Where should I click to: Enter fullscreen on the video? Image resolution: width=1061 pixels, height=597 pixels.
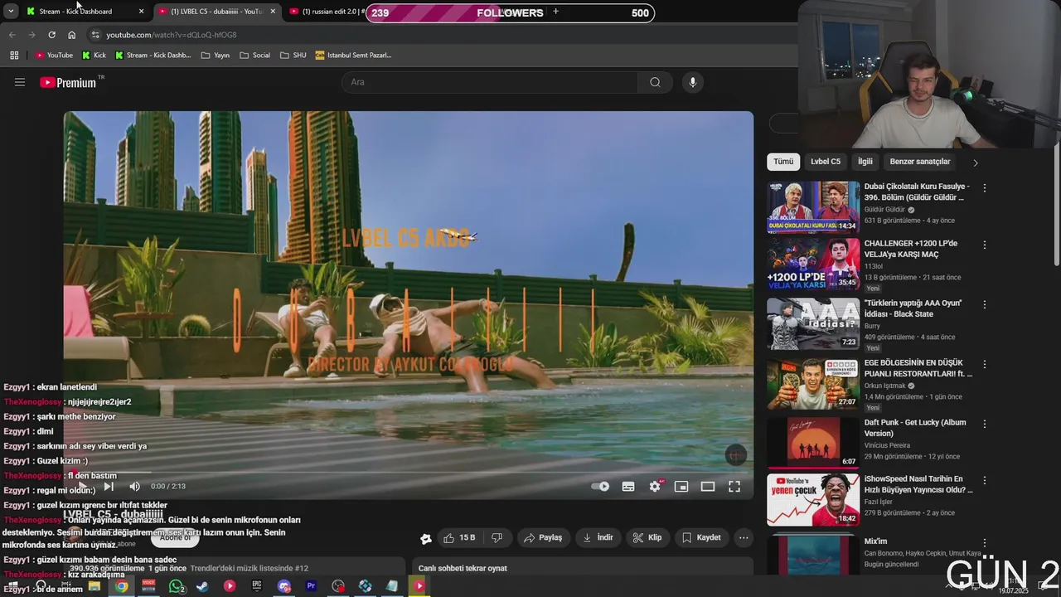click(x=734, y=487)
